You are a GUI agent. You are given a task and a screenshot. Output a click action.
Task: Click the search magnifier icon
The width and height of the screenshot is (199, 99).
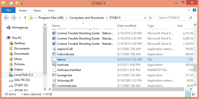point(190,18)
